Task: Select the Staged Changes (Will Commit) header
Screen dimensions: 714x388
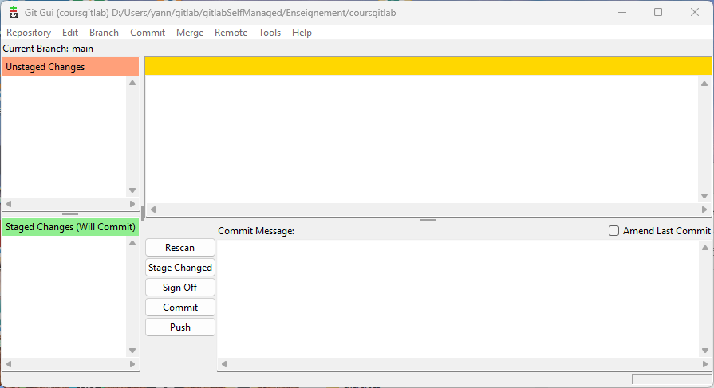Action: pyautogui.click(x=70, y=226)
